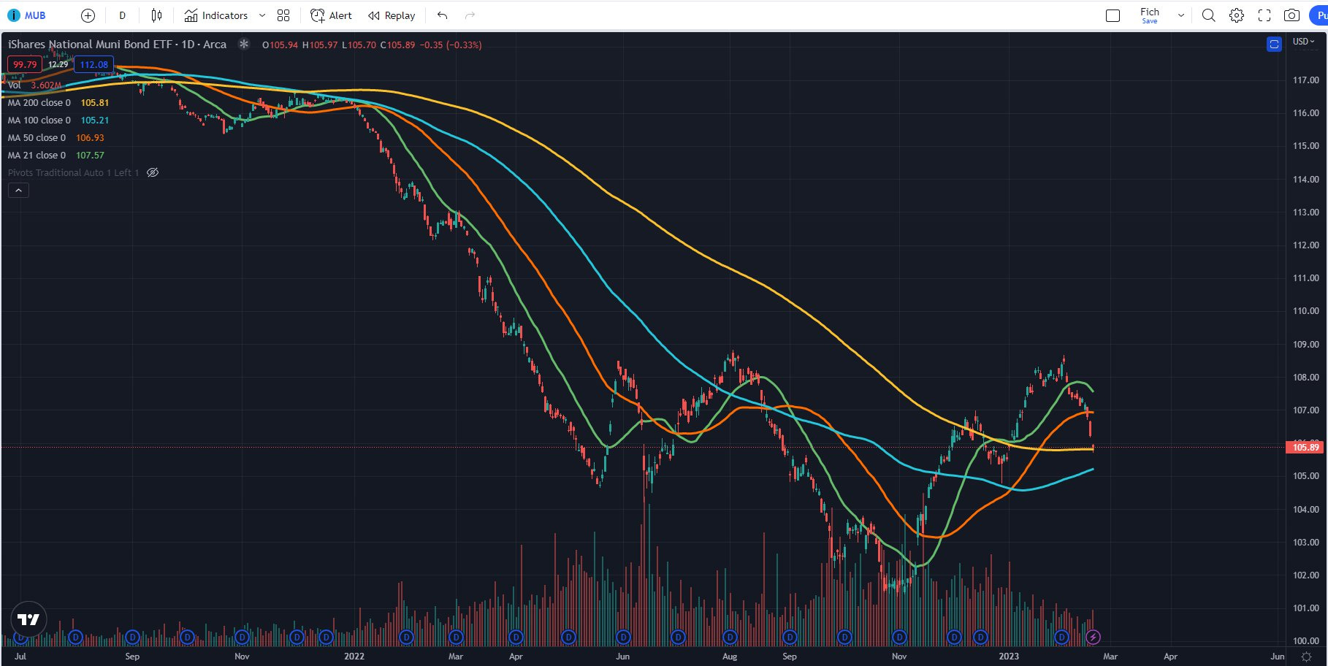Click the dividend marker above Jun 2022
The image size is (1328, 666).
point(623,638)
